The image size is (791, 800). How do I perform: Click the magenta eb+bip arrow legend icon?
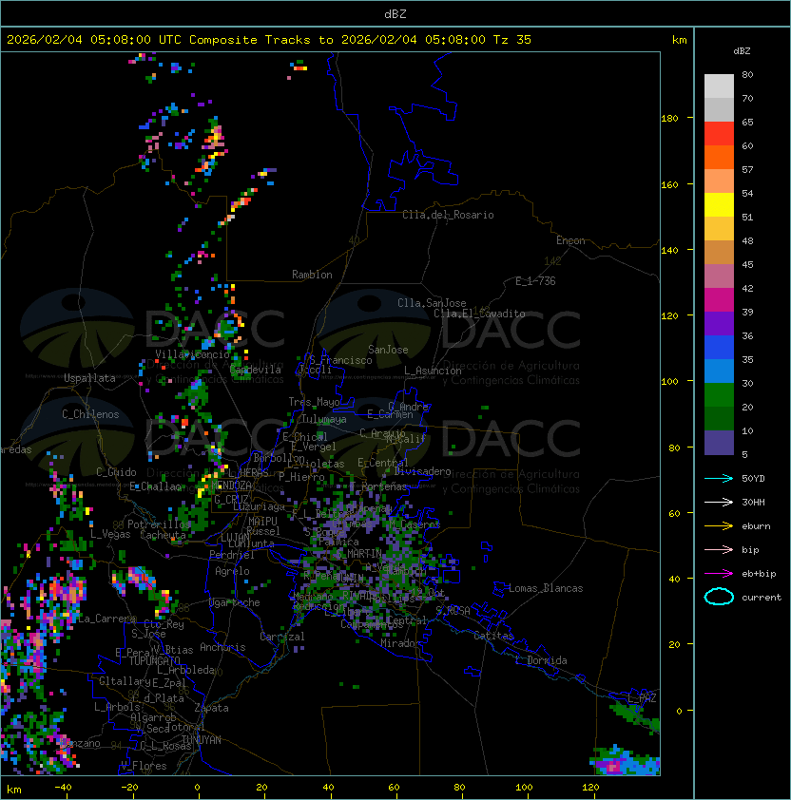click(719, 574)
